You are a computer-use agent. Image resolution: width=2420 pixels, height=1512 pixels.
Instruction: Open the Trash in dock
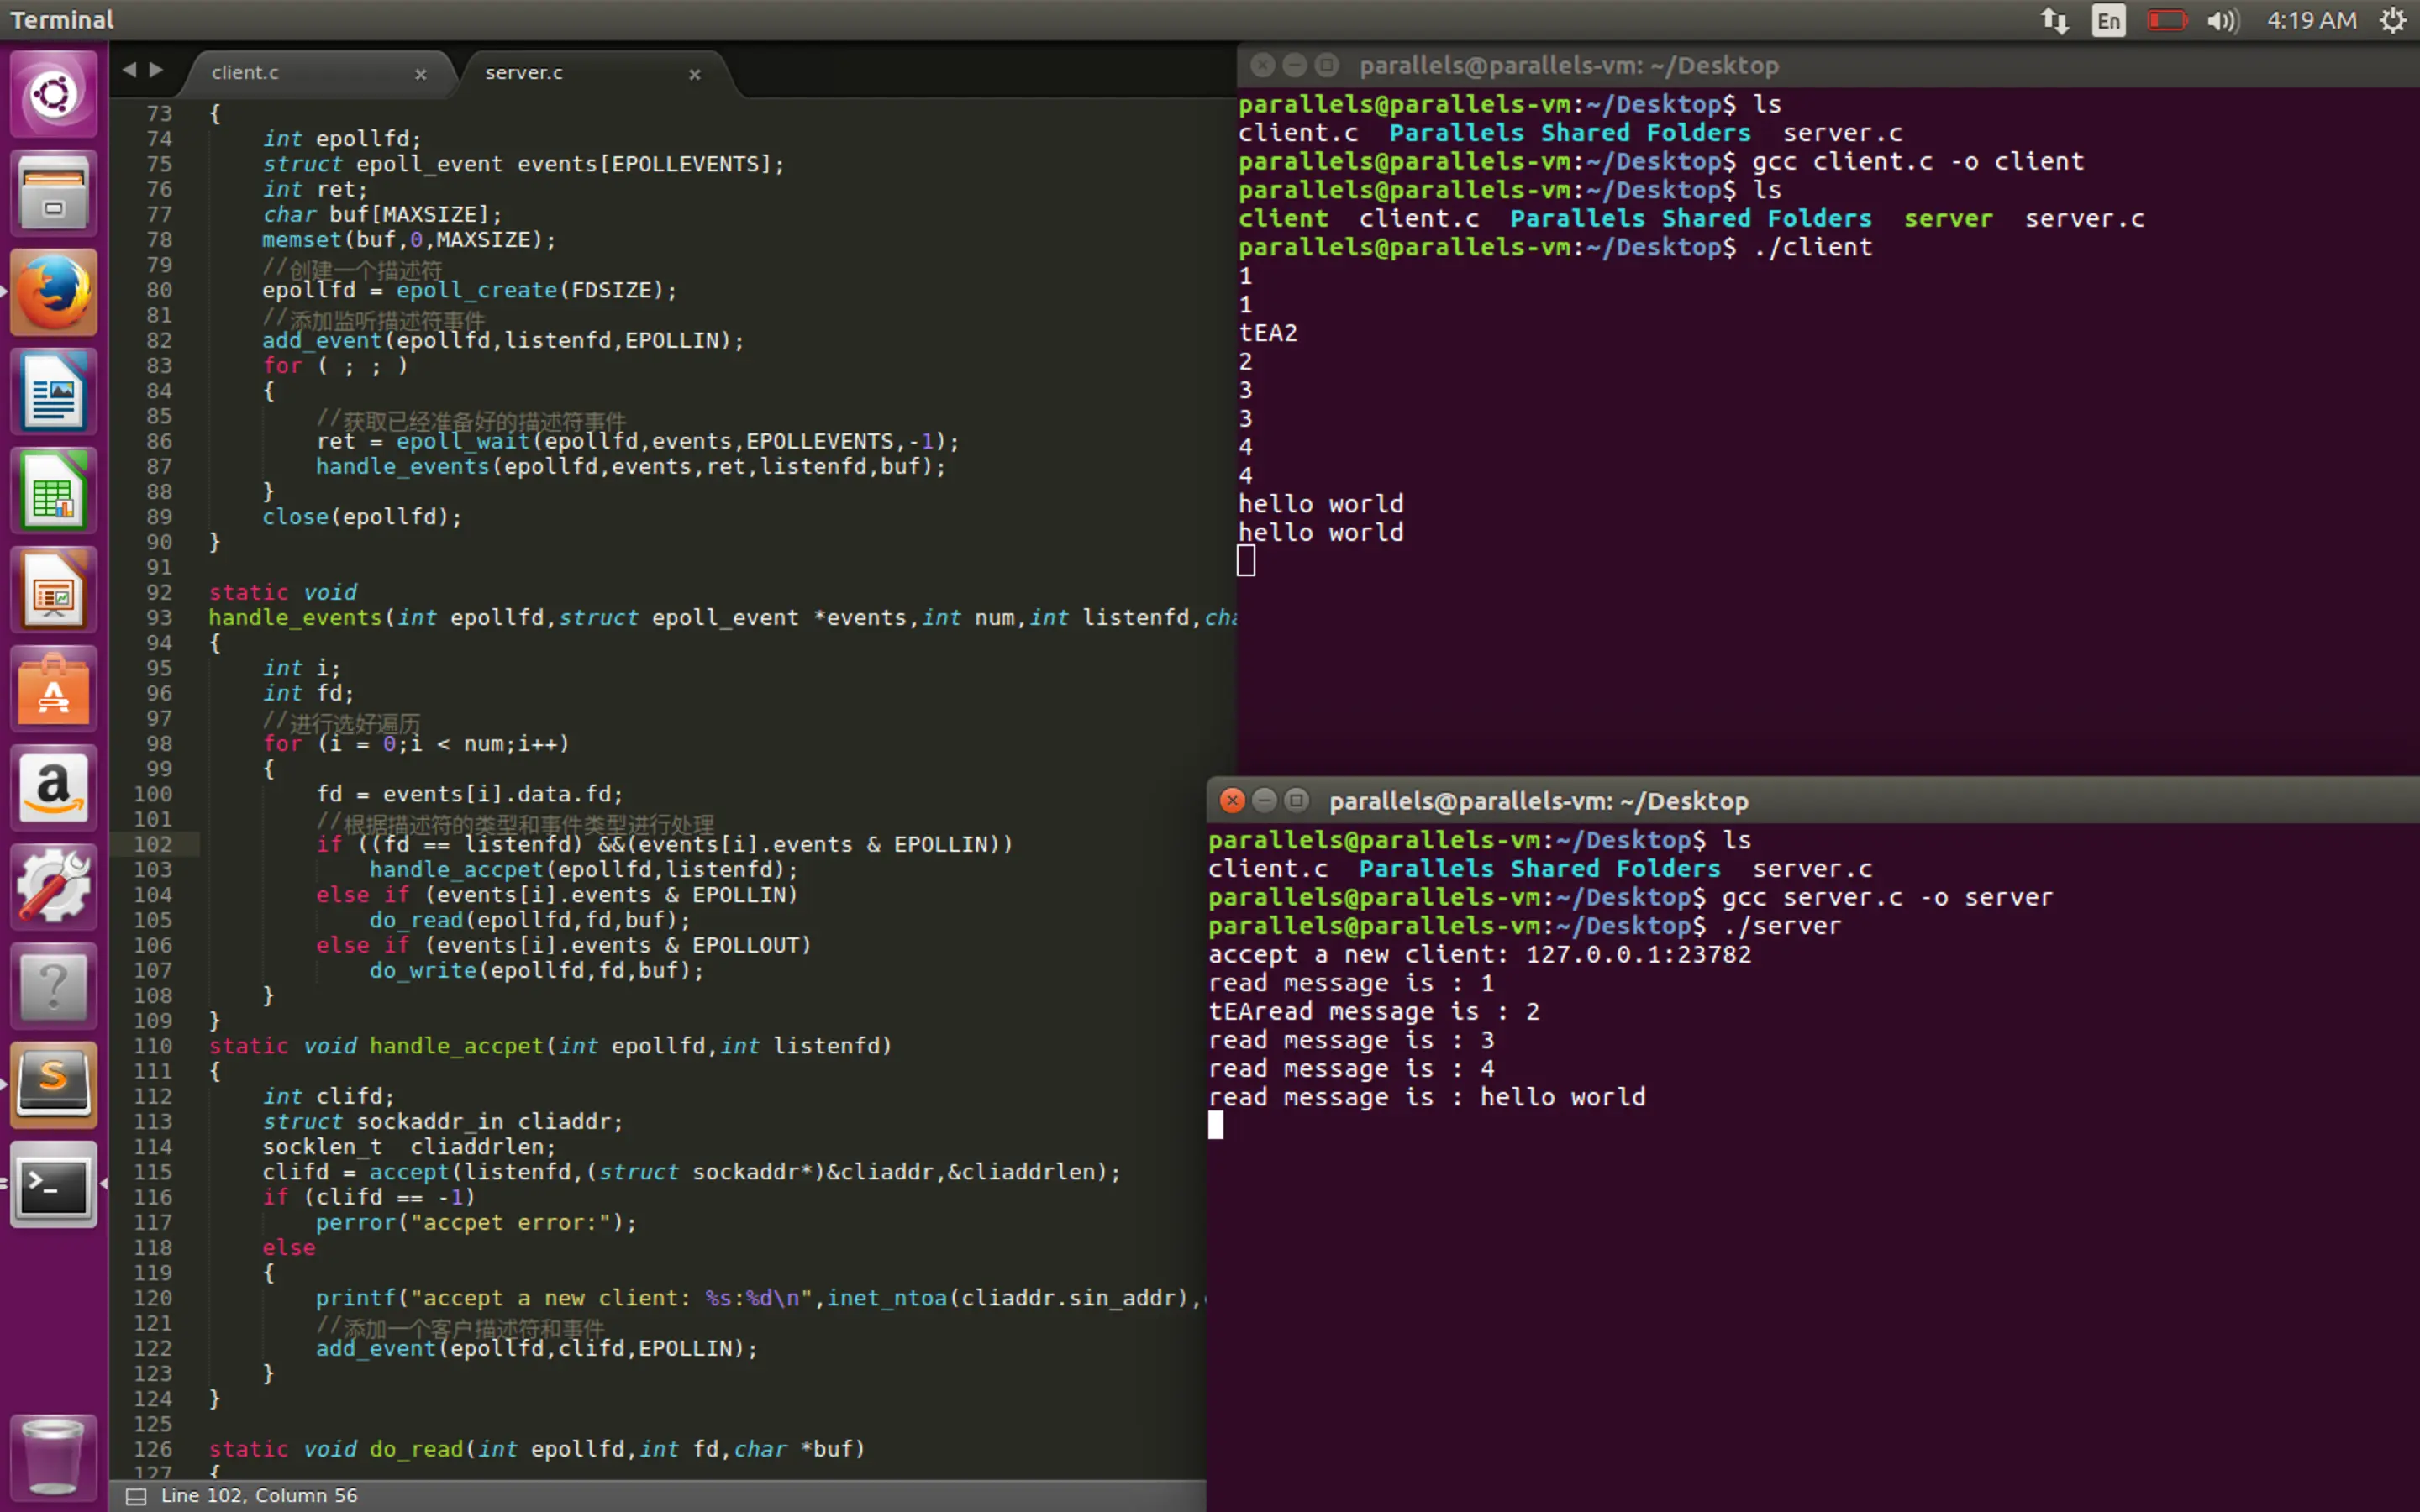click(x=53, y=1455)
